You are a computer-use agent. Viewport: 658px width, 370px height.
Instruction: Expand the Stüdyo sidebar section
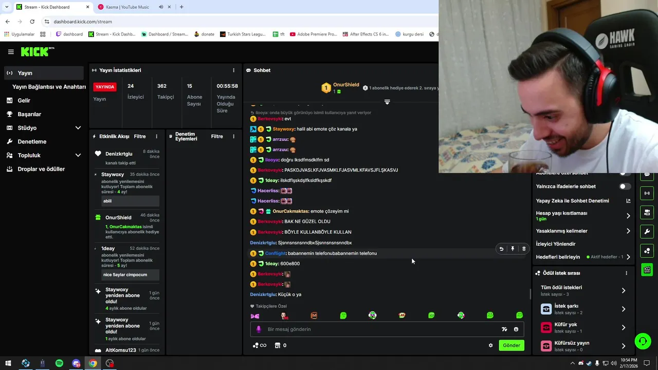pos(78,128)
